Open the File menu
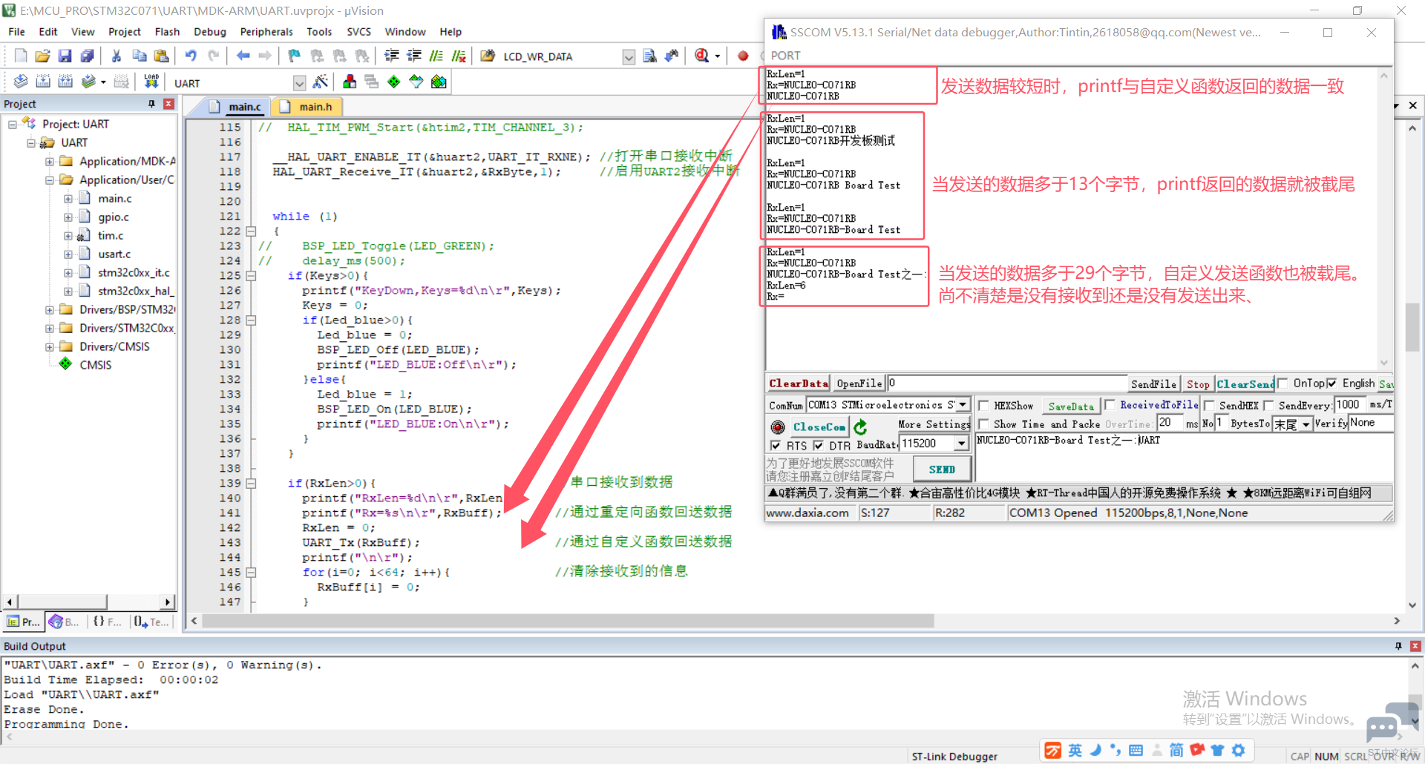Screen dimensions: 1425x764 pyautogui.click(x=16, y=32)
